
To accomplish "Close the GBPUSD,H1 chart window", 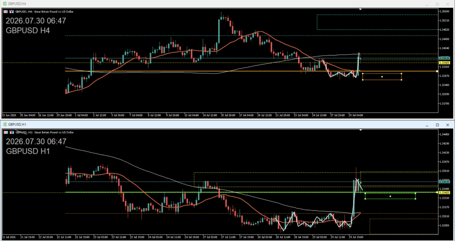I will pos(448,125).
